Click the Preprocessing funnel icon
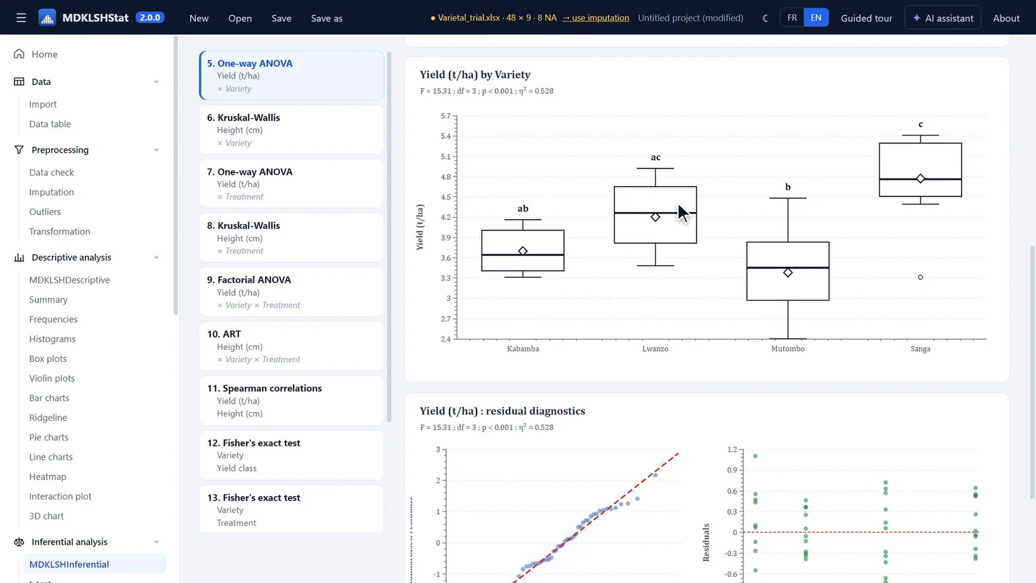 tap(19, 150)
